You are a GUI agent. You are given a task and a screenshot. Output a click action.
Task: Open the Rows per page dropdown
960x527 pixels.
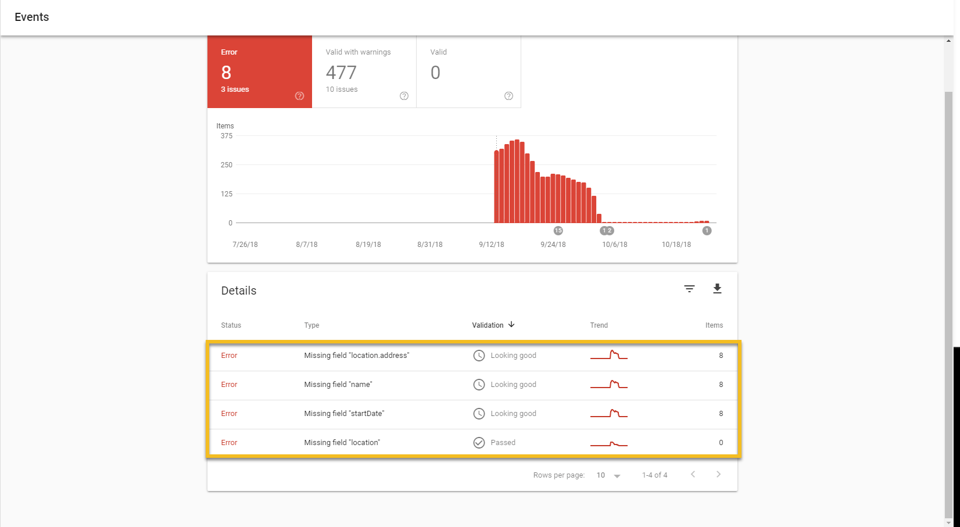coord(608,475)
